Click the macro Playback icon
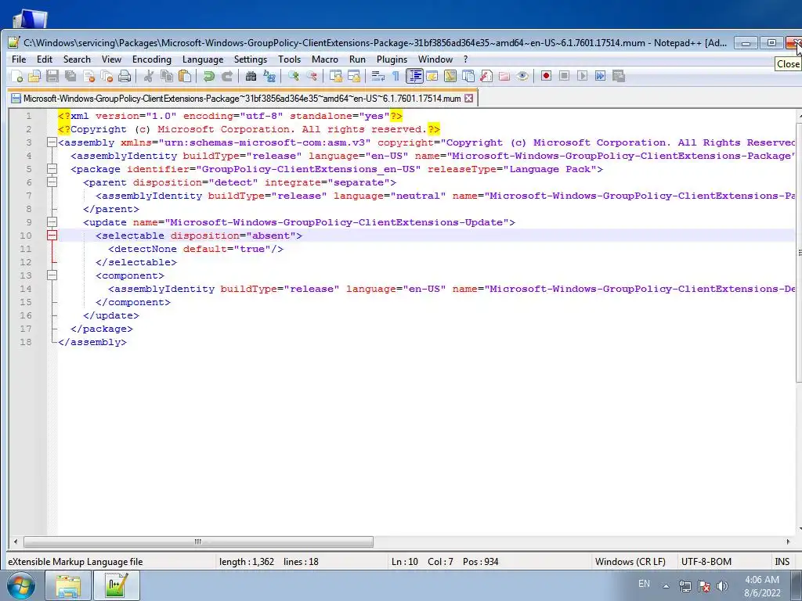The image size is (802, 601). click(x=582, y=77)
